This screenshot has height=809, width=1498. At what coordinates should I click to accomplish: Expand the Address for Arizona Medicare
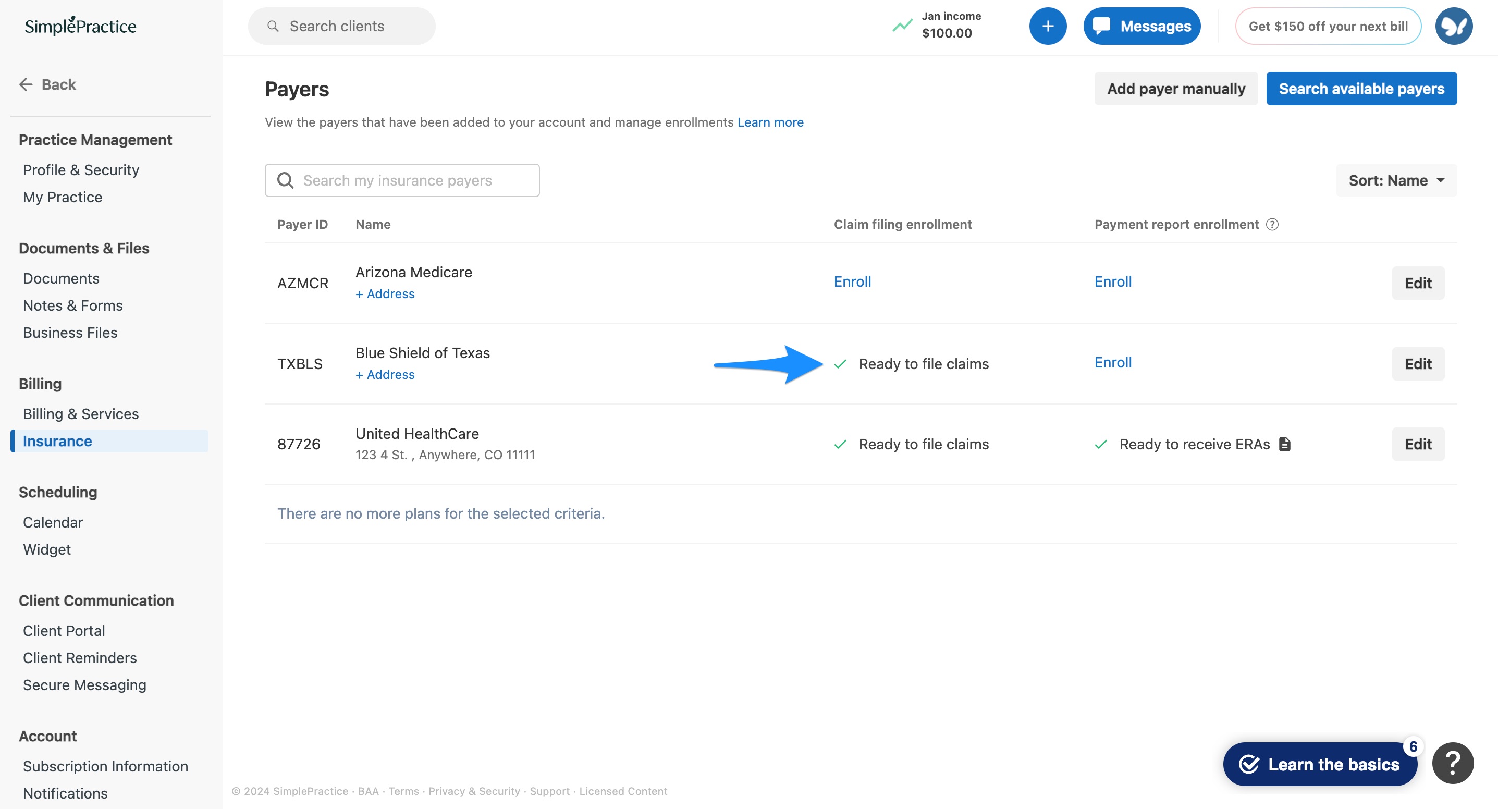385,293
